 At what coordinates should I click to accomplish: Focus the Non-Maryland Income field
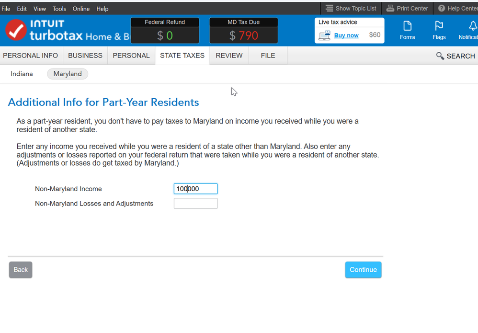point(195,189)
